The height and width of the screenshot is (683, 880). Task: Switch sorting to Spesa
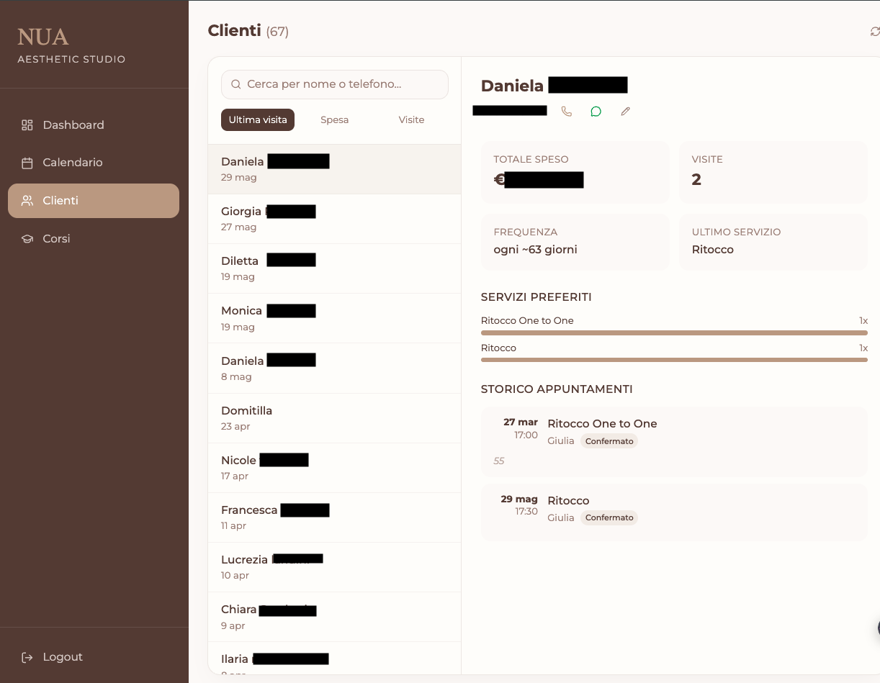[x=334, y=119]
